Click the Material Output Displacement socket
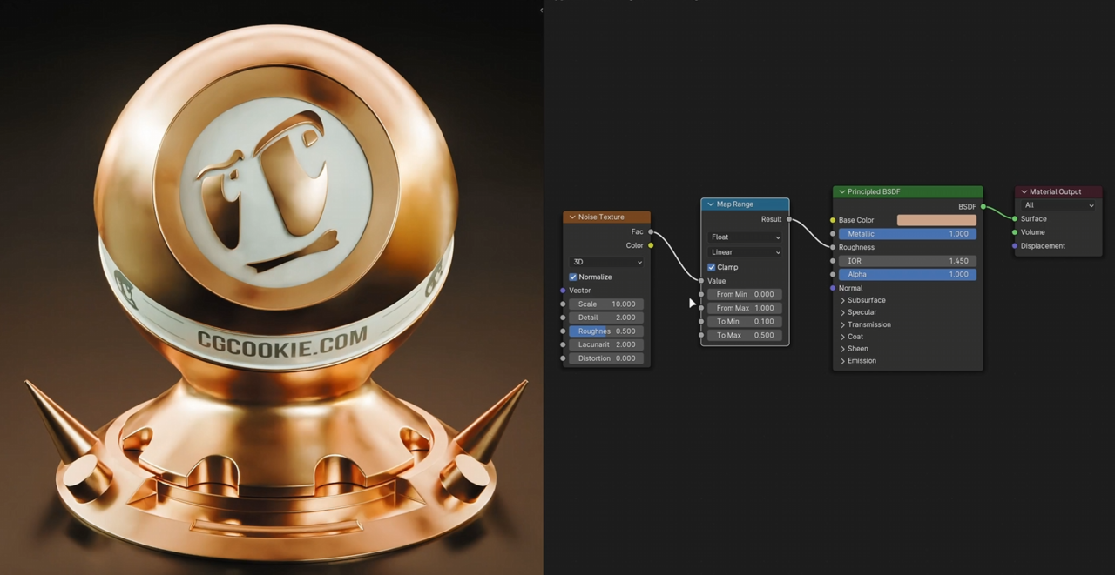1115x575 pixels. pyautogui.click(x=1015, y=245)
